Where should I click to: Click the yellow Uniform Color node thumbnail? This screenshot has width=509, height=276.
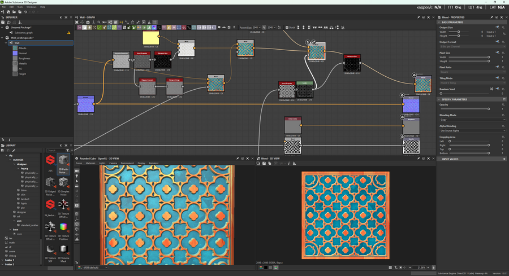point(151,38)
